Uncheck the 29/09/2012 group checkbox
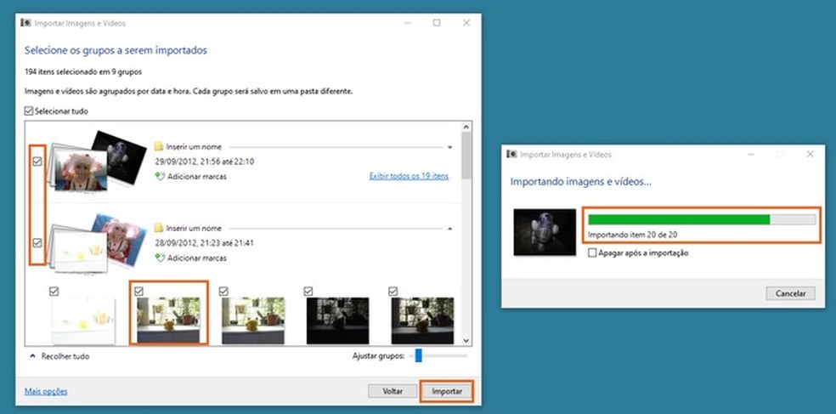Image resolution: width=836 pixels, height=414 pixels. [x=37, y=162]
